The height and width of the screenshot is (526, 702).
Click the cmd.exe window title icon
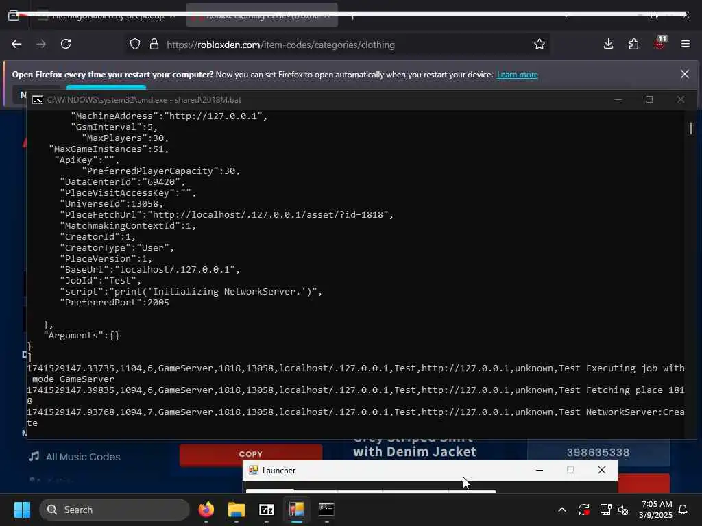pyautogui.click(x=38, y=100)
